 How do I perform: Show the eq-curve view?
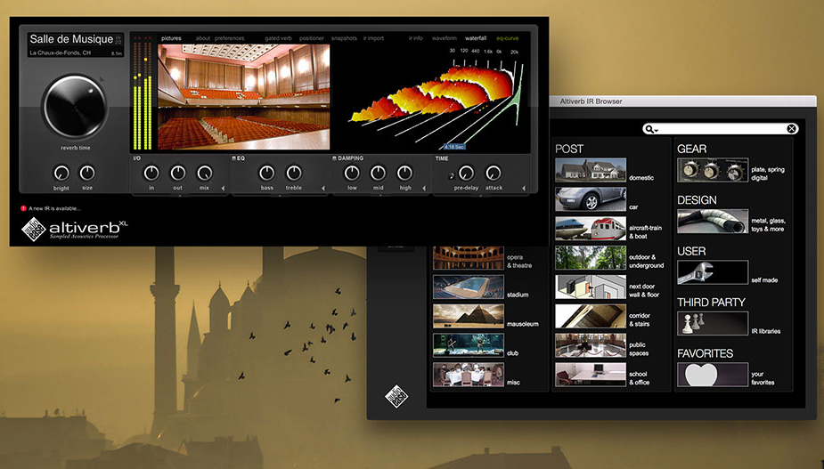click(508, 38)
